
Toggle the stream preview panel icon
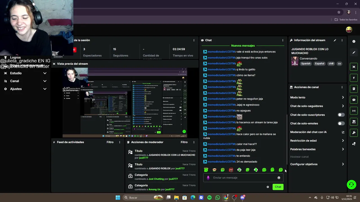pos(354,67)
